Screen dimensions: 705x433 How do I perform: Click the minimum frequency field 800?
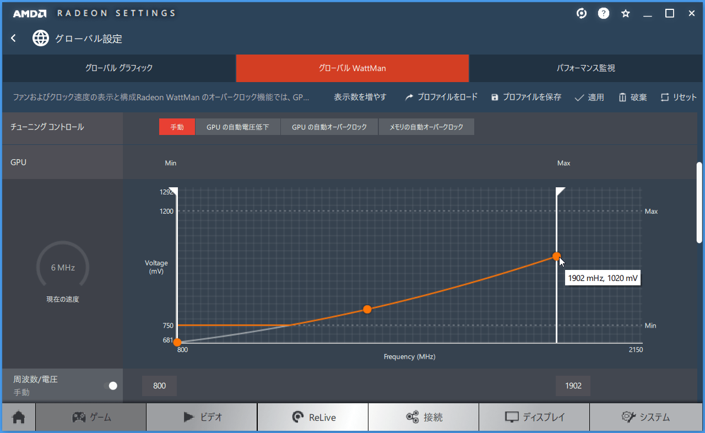point(159,386)
